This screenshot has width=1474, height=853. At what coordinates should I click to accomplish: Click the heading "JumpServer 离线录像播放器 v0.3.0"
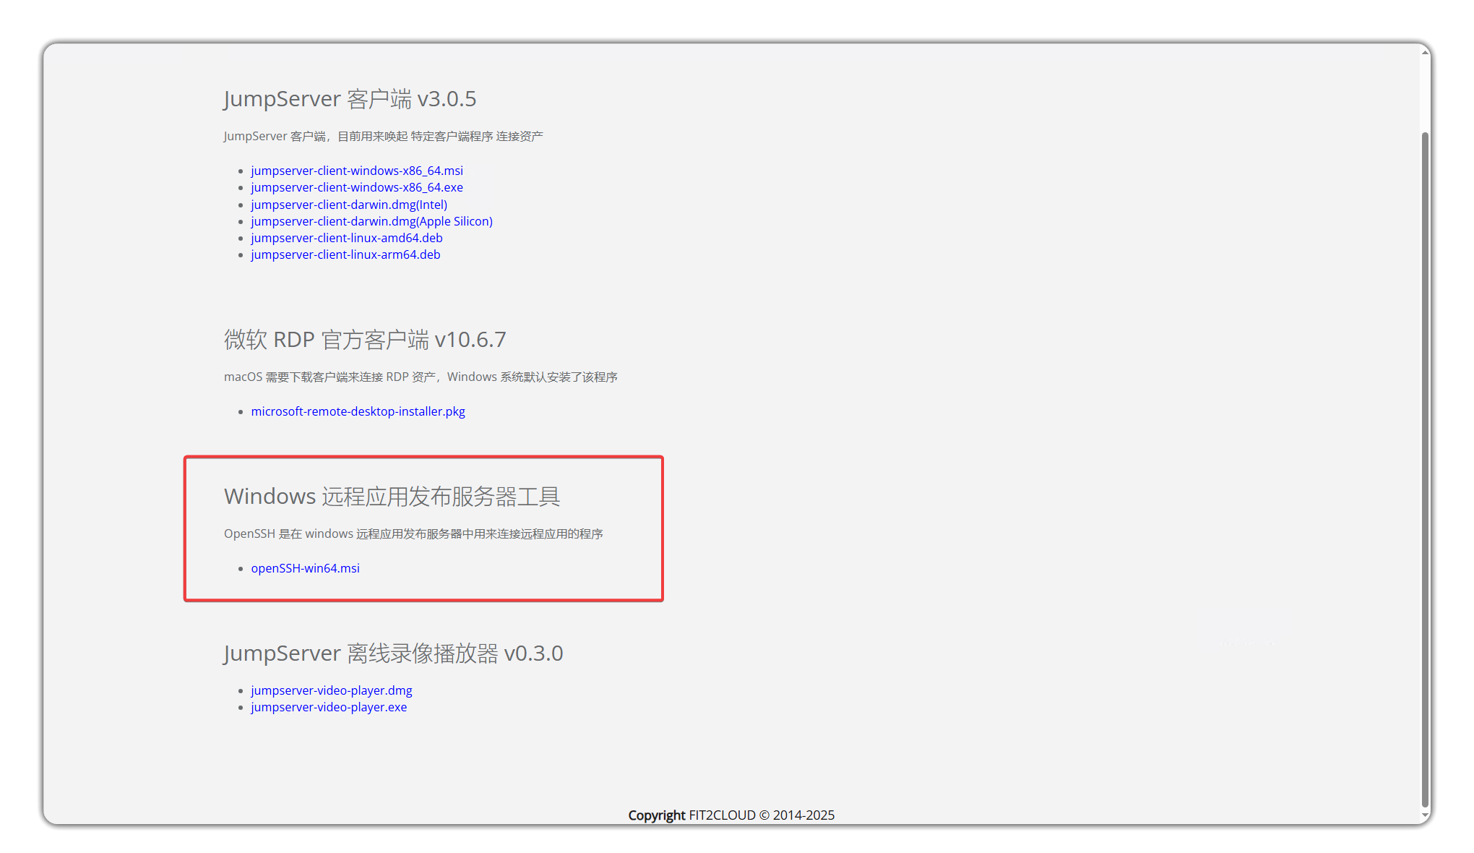(393, 653)
